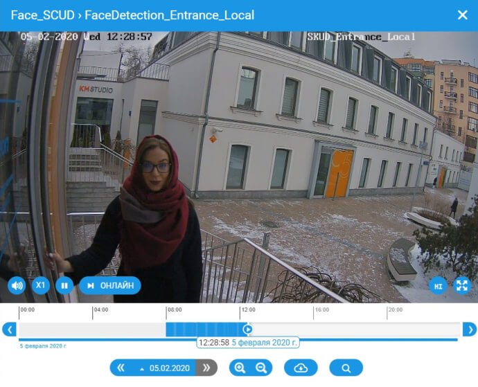The image size is (478, 387).
Task: Mute the camera audio with speaker icon
Action: pyautogui.click(x=17, y=285)
